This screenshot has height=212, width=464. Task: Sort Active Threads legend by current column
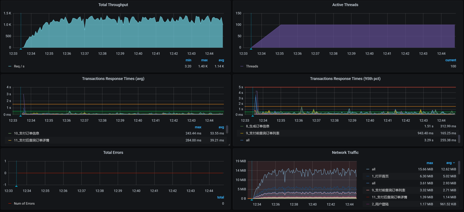click(450, 60)
